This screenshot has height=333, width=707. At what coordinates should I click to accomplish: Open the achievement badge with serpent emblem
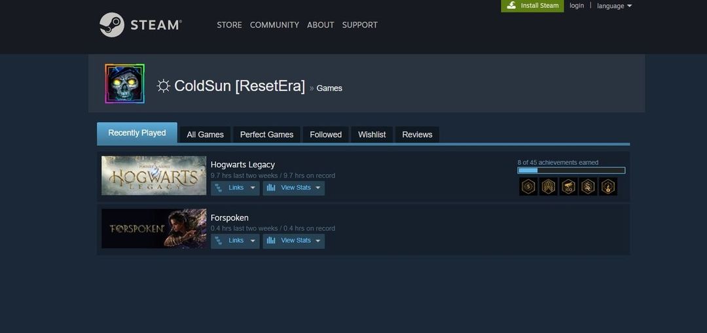[588, 186]
